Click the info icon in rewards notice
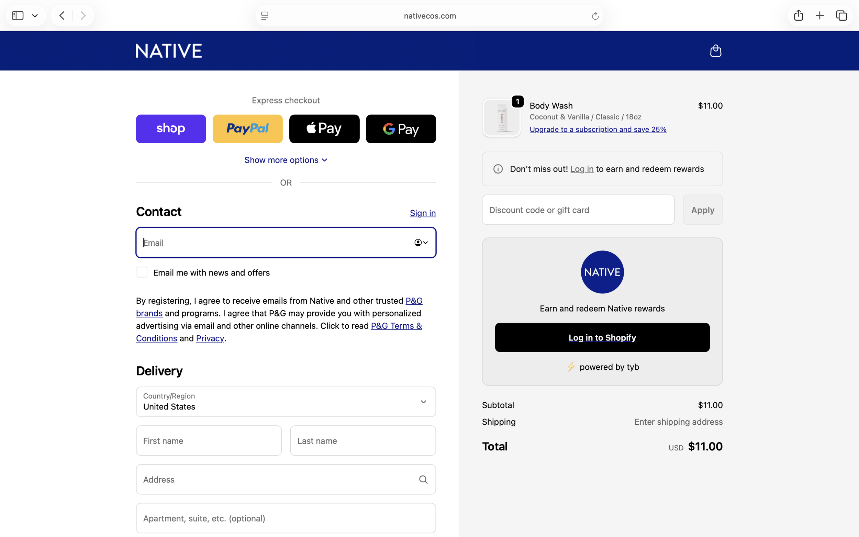 [x=498, y=169]
